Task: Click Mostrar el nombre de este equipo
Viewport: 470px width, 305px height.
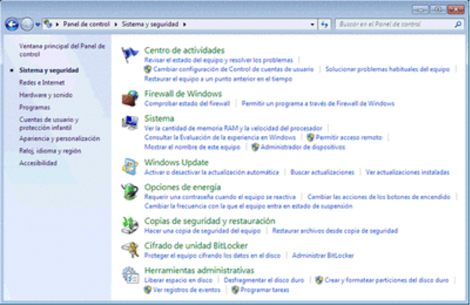Action: coord(192,147)
